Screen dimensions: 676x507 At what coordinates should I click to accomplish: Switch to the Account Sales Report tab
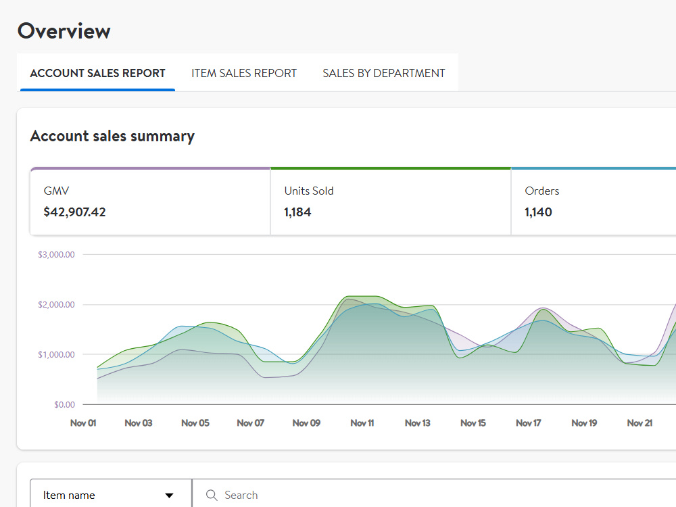[97, 73]
